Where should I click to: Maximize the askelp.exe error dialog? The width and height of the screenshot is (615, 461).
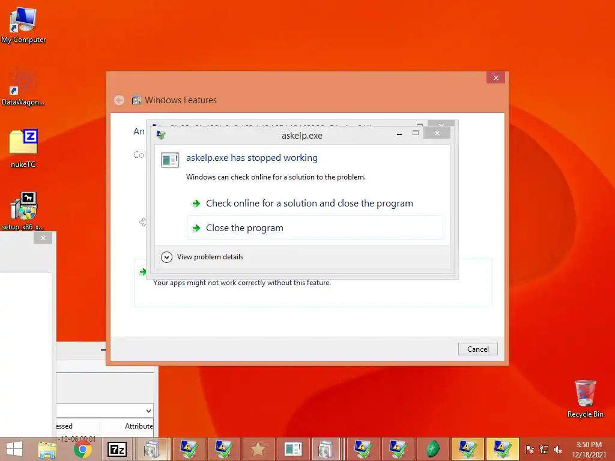(416, 133)
